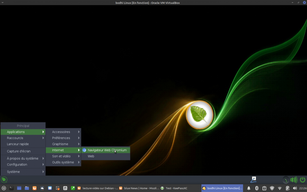Open the Wi-Fi network tray icon
307x192 pixels.
pyautogui.click(x=280, y=188)
